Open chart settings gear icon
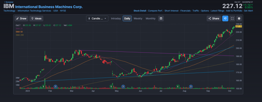The image size is (262, 102). [239, 18]
